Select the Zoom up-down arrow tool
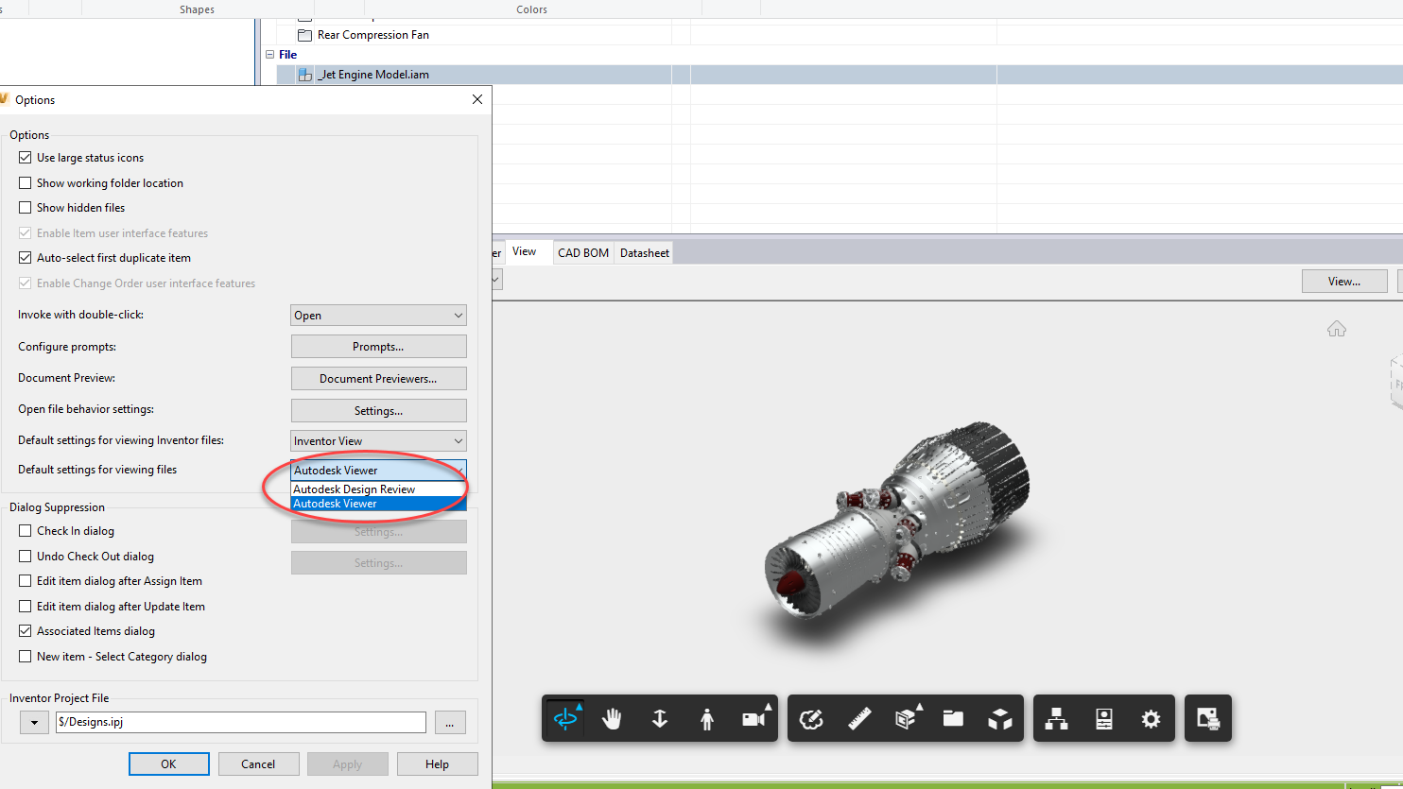Viewport: 1403px width, 789px height. [660, 719]
